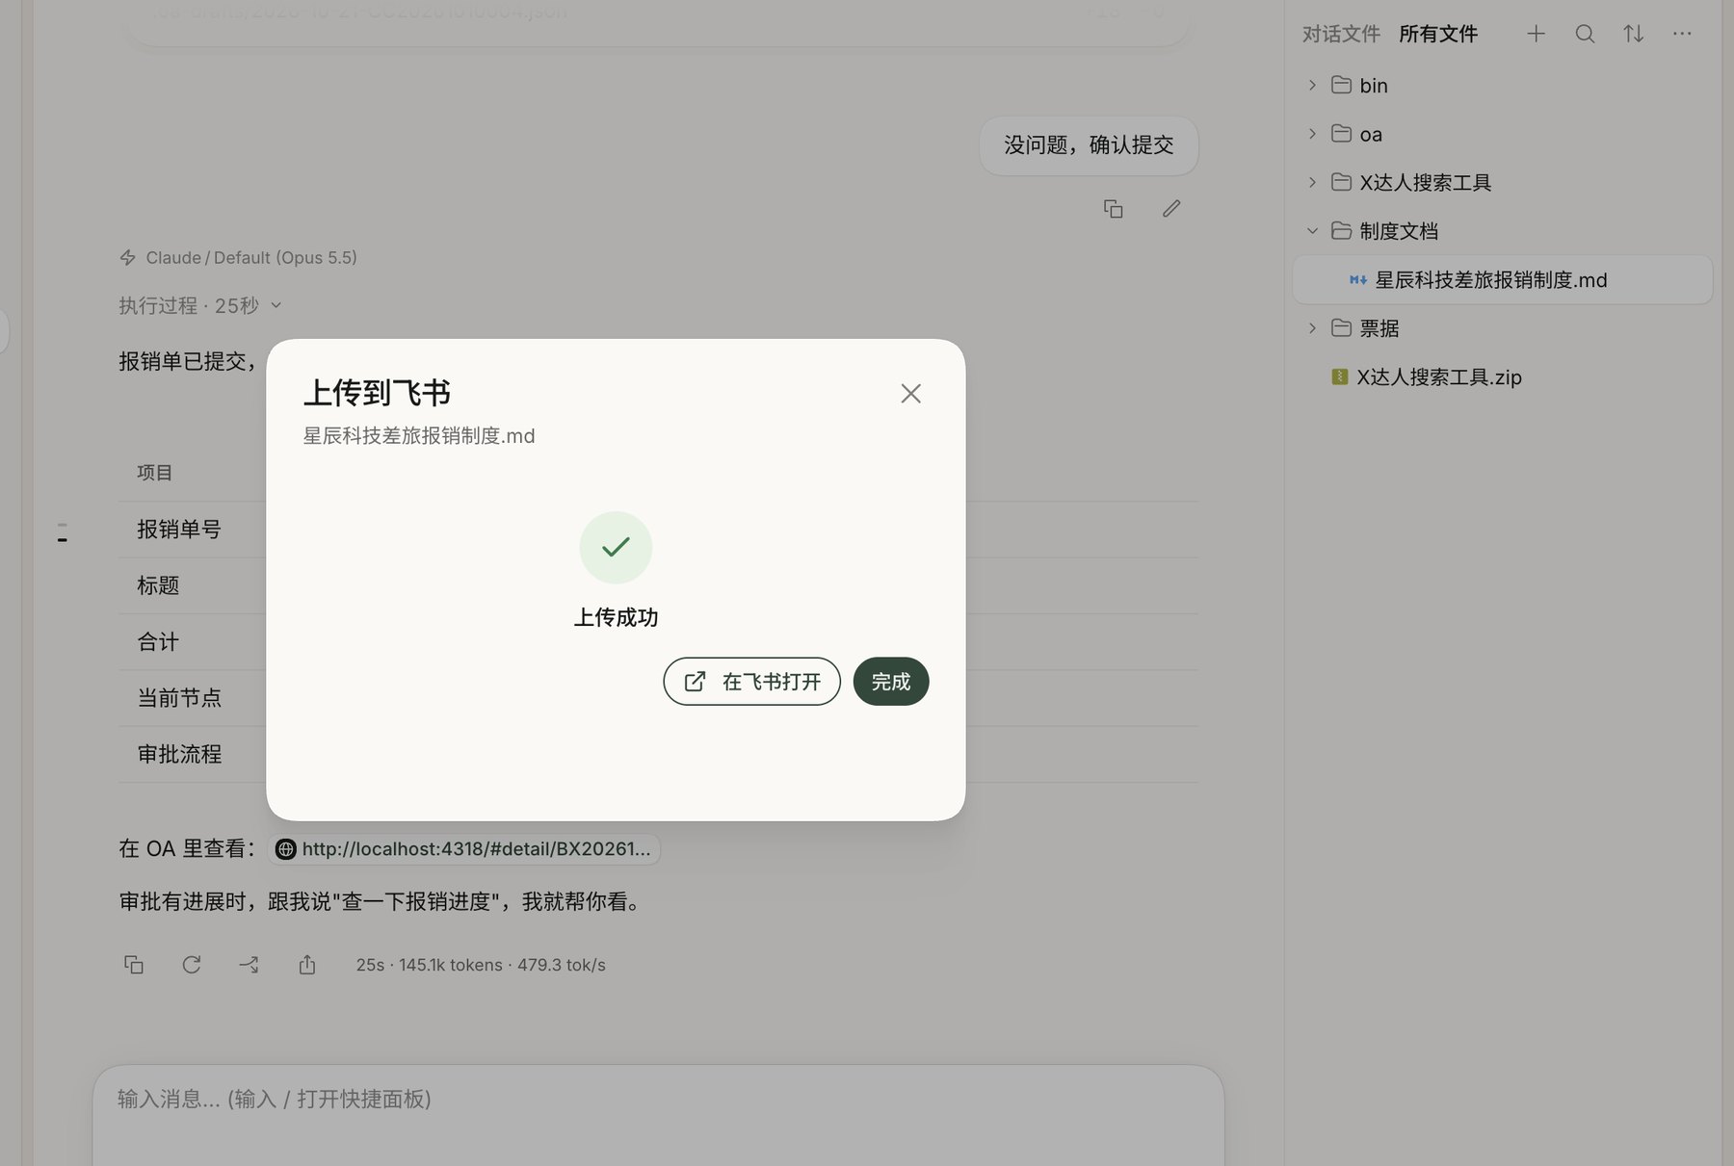Viewport: 1734px width, 1166px height.
Task: Switch to the 对话文件 tab
Action: (1341, 34)
